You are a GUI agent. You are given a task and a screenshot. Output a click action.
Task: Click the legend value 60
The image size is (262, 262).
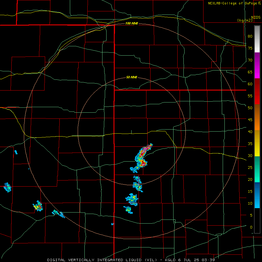(250, 84)
